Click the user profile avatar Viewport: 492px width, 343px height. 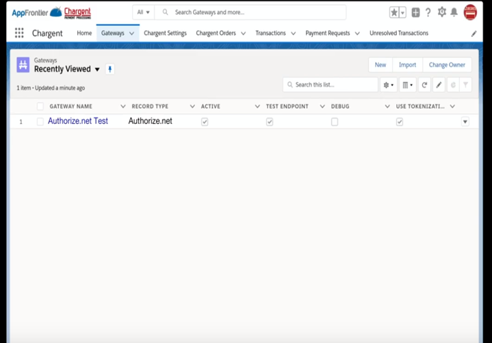[470, 12]
